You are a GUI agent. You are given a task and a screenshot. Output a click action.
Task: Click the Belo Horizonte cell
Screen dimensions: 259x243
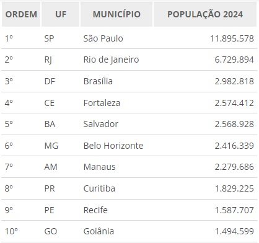pos(113,146)
